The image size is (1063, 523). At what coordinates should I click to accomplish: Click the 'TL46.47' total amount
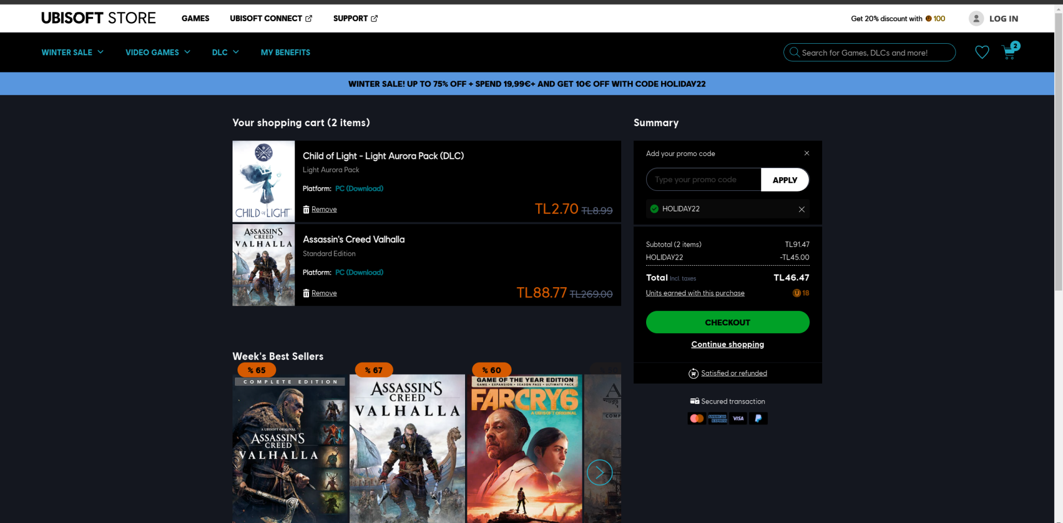791,278
